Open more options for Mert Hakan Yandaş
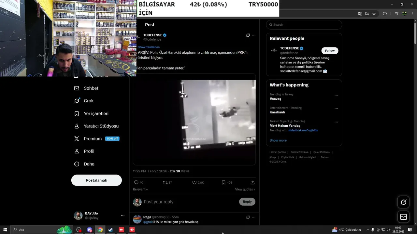This screenshot has width=417, height=234. 336,122
